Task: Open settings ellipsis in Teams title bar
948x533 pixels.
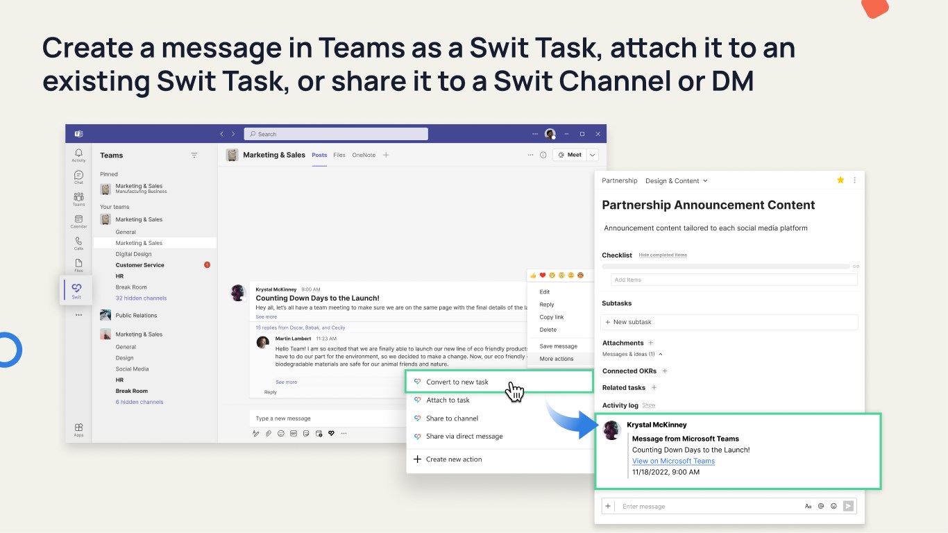Action: coord(535,134)
